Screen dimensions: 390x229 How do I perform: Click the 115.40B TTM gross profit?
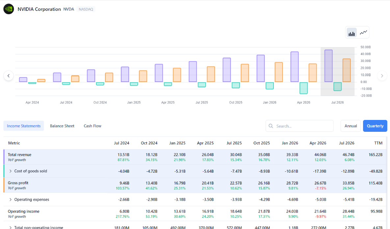tap(376, 183)
